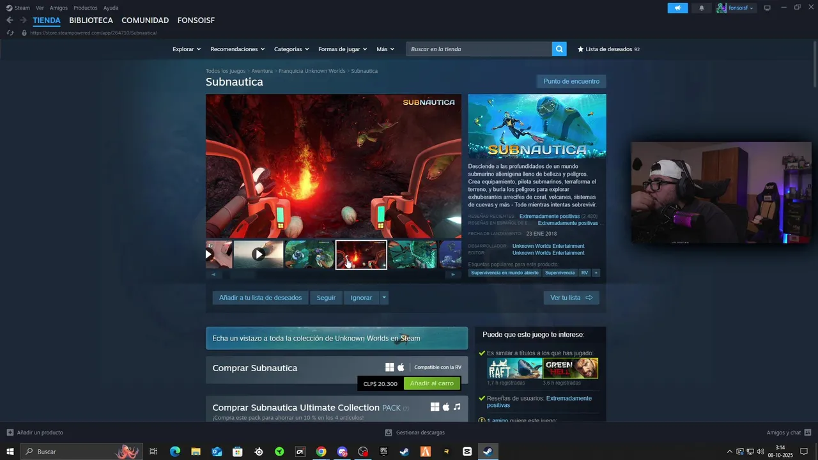Screen dimensions: 818x460
Task: Go to the FONSOISF profile tab
Action: click(196, 20)
